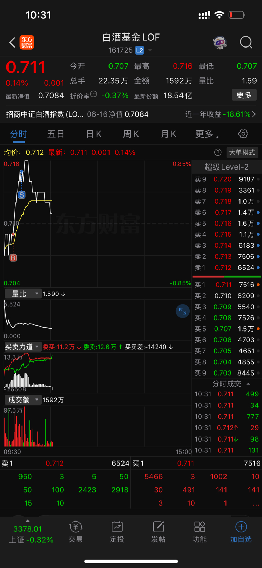Tap sell queue order 2918

coord(120,490)
